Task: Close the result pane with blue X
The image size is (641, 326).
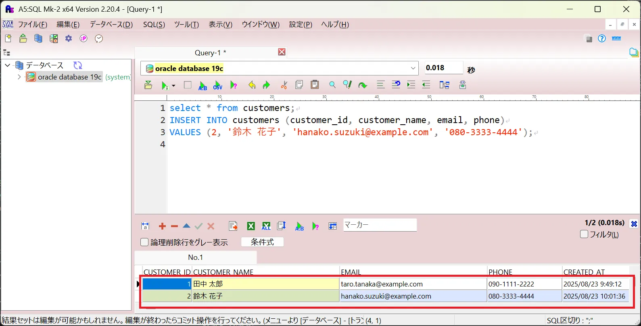Action: (x=634, y=224)
